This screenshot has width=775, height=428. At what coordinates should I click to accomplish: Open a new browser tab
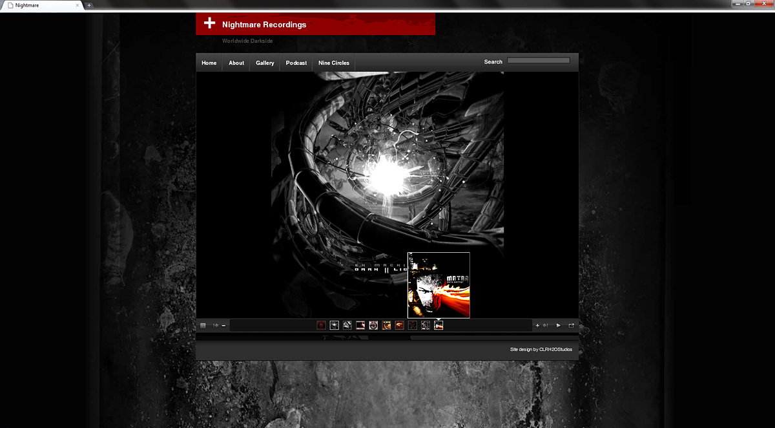pos(89,5)
